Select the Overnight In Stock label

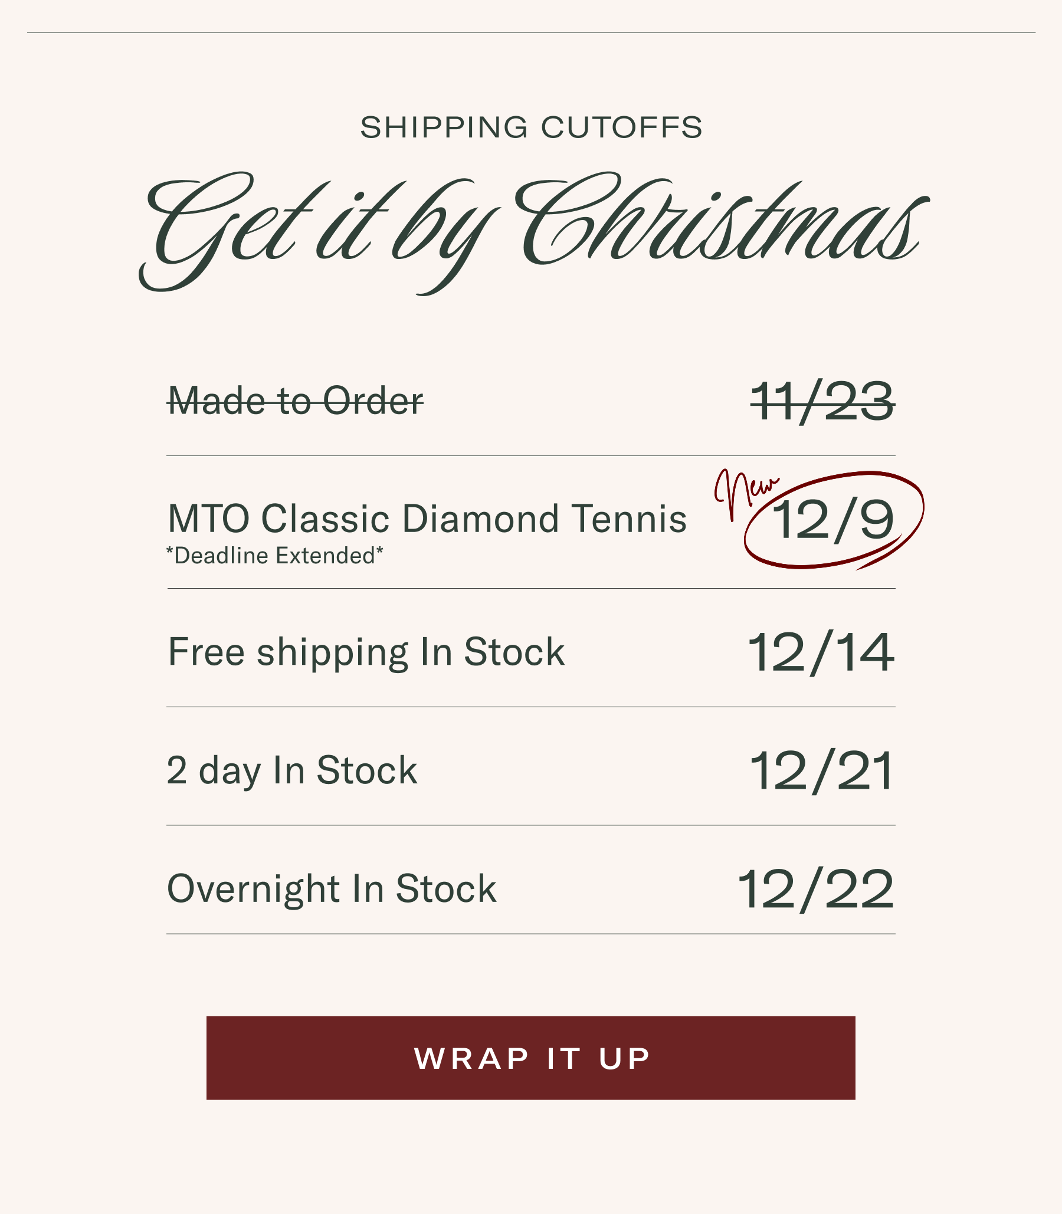tap(331, 889)
